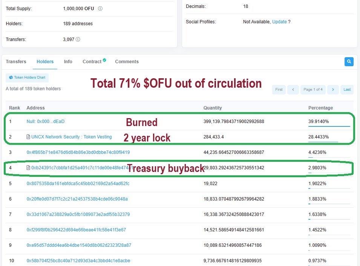Click the 1.0090% percentage value
Image resolution: width=360 pixels, height=266 pixels.
317,245
